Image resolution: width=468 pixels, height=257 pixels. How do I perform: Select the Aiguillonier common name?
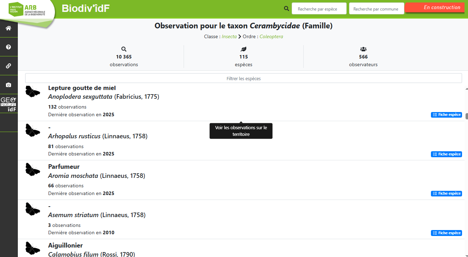point(65,245)
